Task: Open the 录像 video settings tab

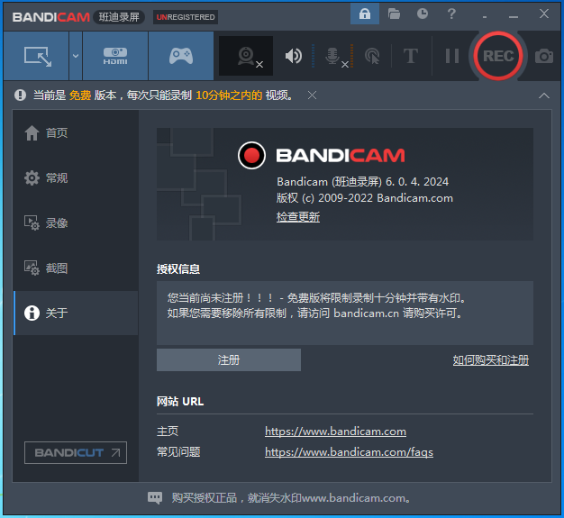Action: pyautogui.click(x=76, y=223)
